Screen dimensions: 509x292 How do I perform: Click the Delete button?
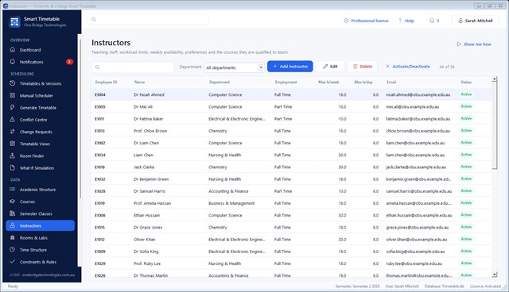pyautogui.click(x=363, y=67)
